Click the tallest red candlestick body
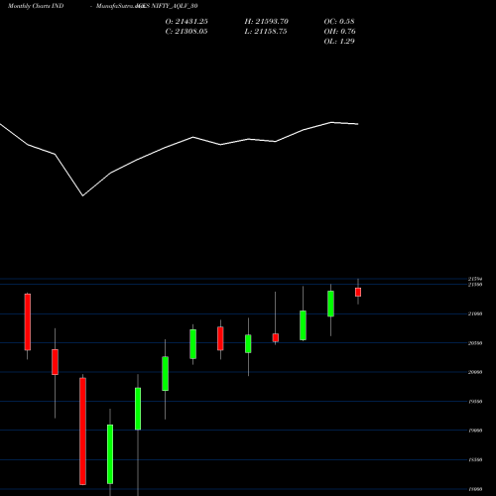The height and width of the screenshot is (496, 496). click(82, 432)
